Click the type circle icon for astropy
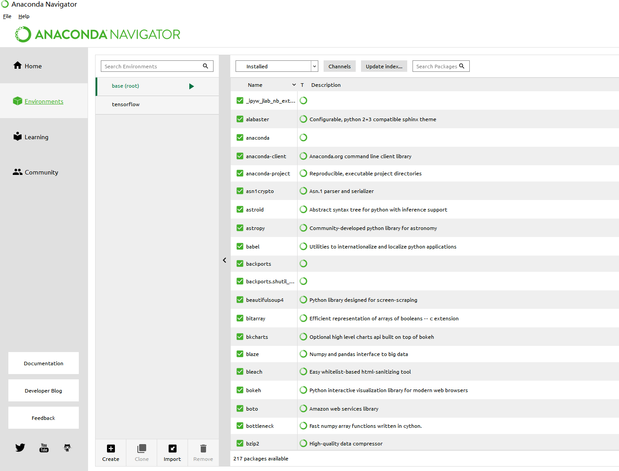The width and height of the screenshot is (619, 471). coord(303,228)
